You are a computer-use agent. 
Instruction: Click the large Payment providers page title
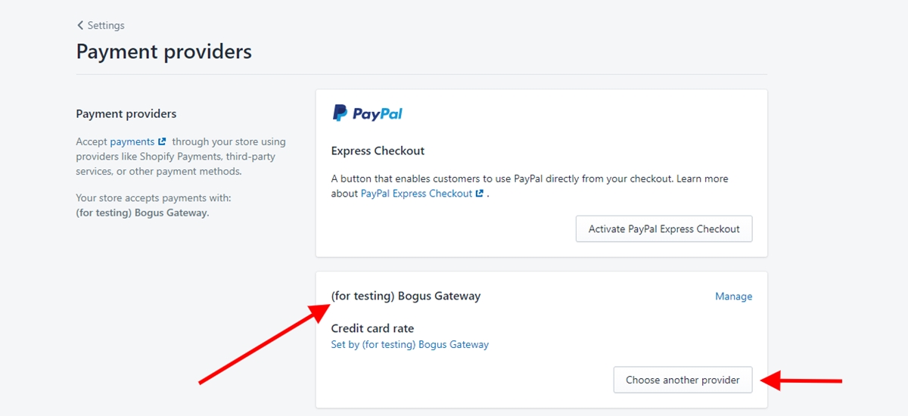coord(164,51)
